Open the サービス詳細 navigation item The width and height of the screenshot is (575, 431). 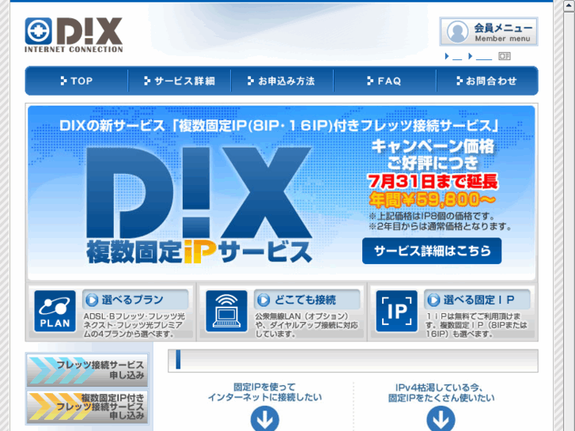pyautogui.click(x=180, y=81)
